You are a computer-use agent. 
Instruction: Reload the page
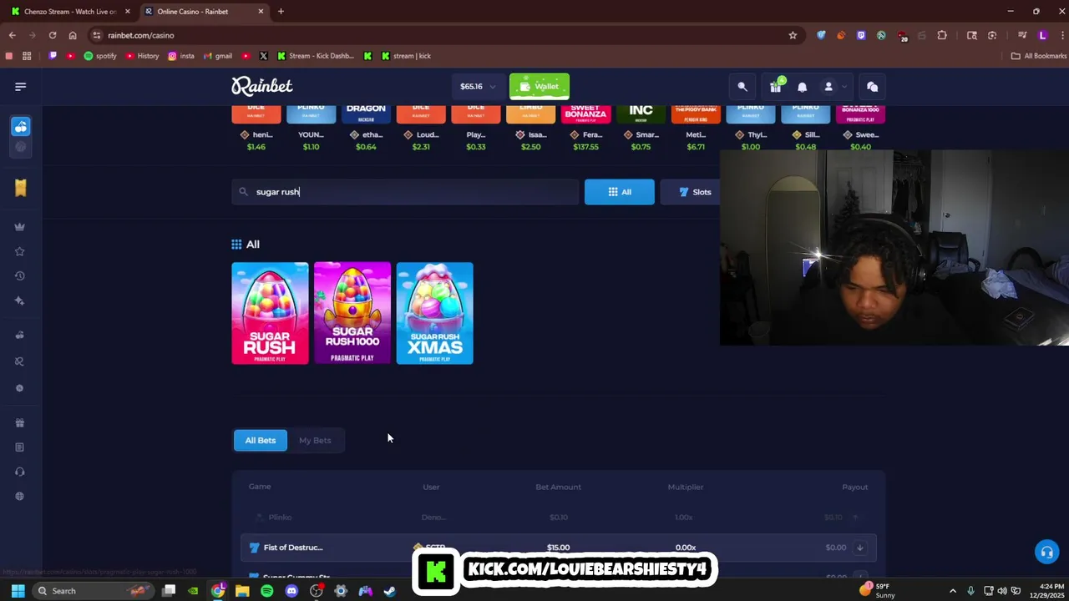click(53, 35)
